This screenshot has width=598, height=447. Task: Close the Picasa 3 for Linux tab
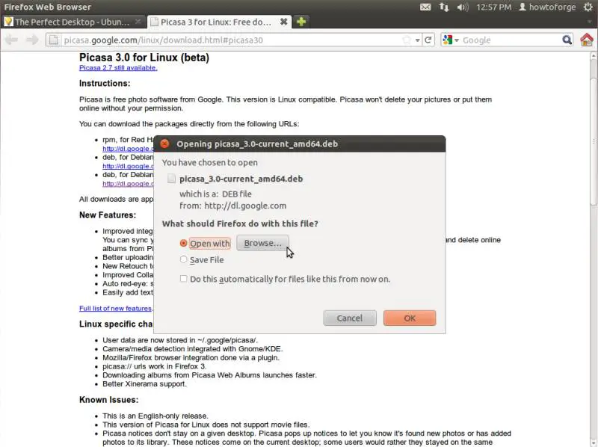tap(283, 22)
